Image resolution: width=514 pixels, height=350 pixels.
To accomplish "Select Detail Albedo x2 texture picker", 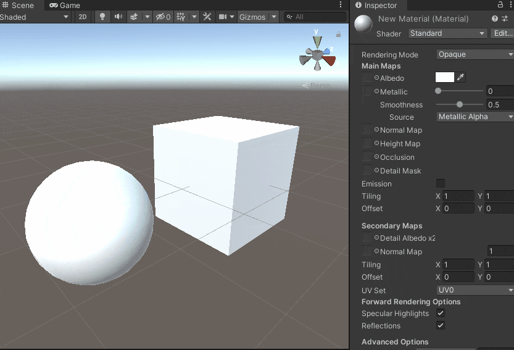I will [376, 238].
